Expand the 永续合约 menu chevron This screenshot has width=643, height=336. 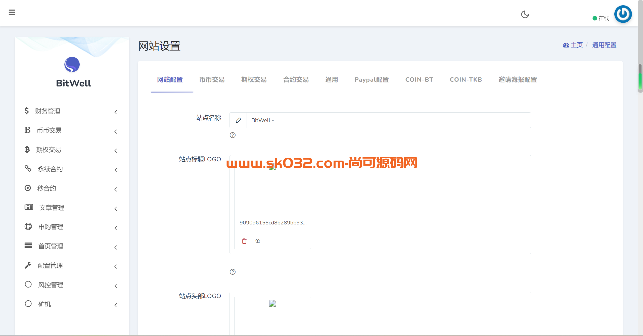tap(116, 170)
